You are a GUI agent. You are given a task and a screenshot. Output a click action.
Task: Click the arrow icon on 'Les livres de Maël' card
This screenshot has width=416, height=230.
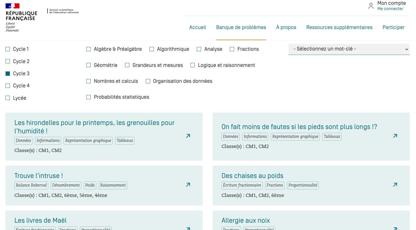tap(188, 228)
